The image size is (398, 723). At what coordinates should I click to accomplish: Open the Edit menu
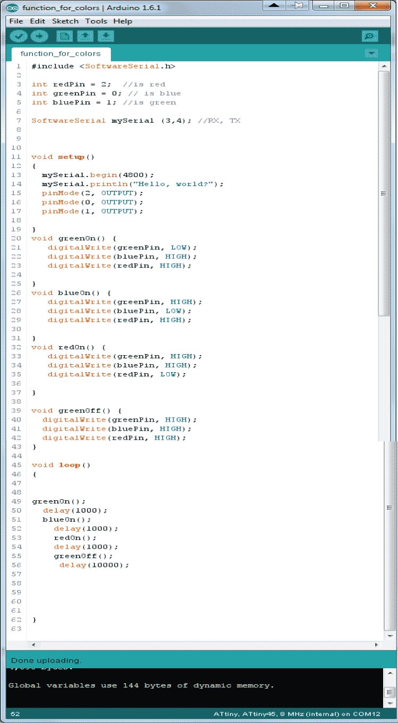point(37,21)
